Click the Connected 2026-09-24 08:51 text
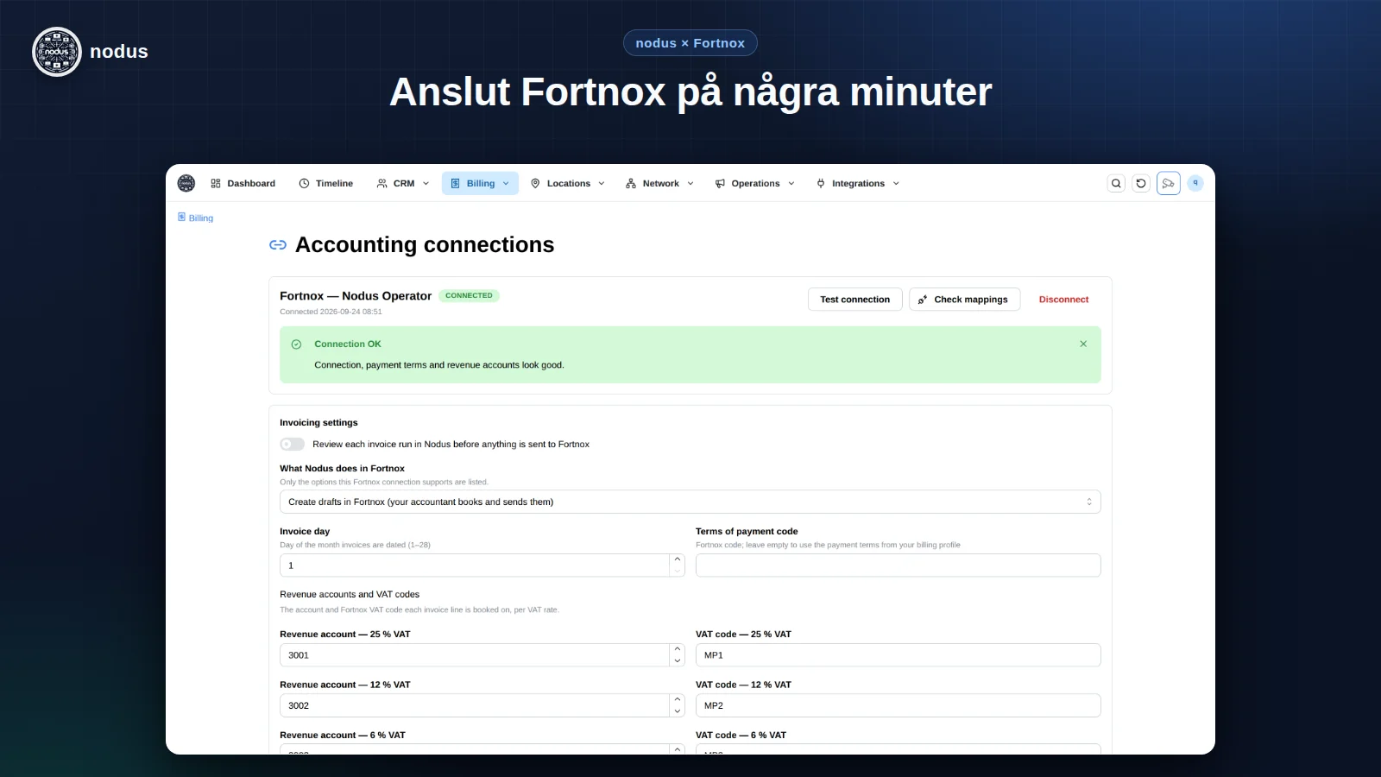 (331, 312)
